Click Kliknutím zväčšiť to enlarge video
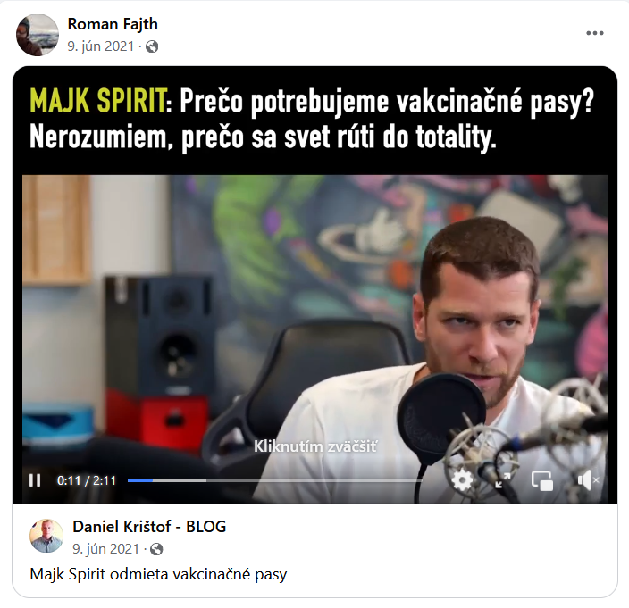The height and width of the screenshot is (608, 629). tap(314, 446)
